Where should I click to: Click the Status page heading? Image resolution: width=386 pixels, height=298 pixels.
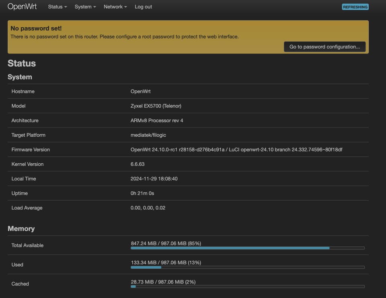point(22,63)
